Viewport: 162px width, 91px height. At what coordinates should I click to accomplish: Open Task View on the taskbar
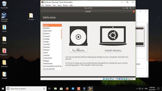tap(49, 89)
